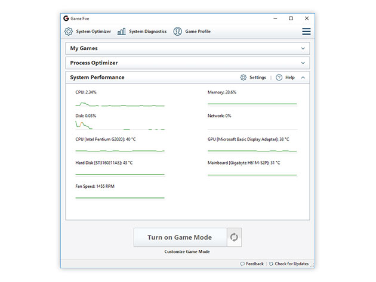The image size is (376, 282).
Task: Open the Help link
Action: click(285, 78)
